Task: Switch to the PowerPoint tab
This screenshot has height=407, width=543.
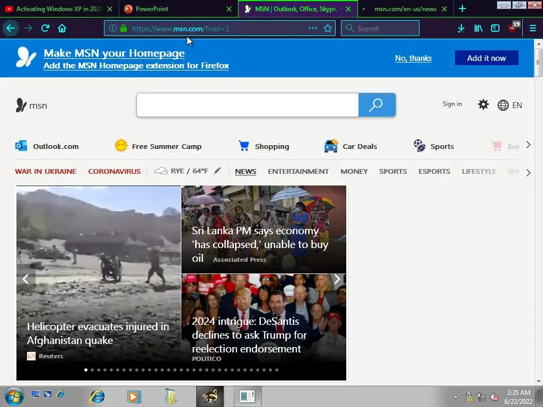Action: (173, 8)
